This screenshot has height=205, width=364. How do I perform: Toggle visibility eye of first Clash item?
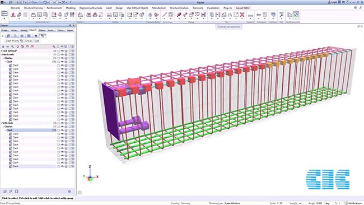(x=62, y=65)
